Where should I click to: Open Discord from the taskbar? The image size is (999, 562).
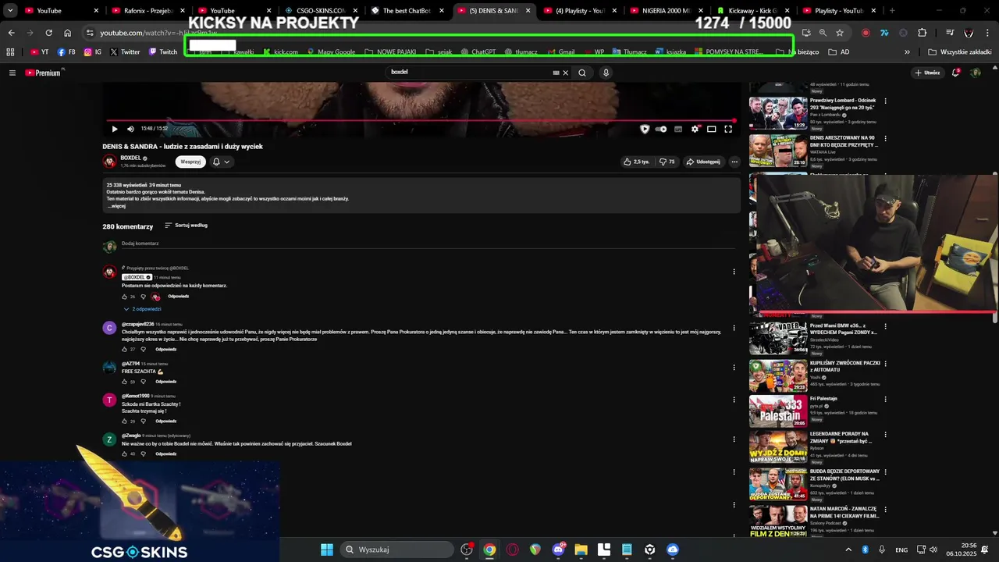coord(558,550)
